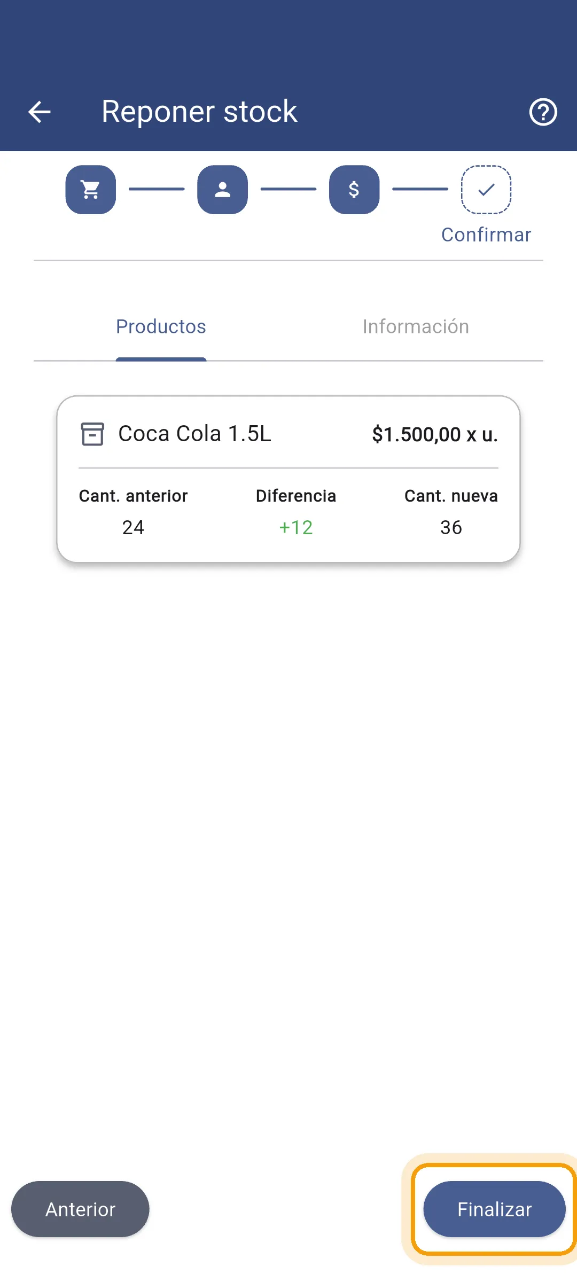The image size is (577, 1282).
Task: Switch to the Información tab
Action: point(416,327)
